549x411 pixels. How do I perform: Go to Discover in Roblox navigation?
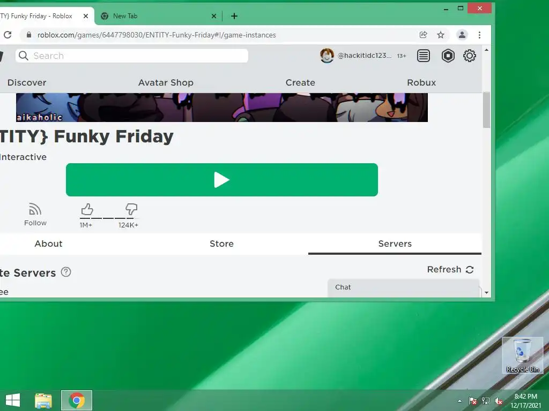pos(27,82)
